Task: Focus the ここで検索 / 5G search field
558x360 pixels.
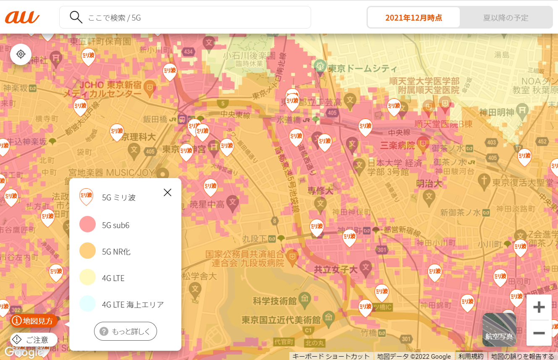Action: (185, 17)
